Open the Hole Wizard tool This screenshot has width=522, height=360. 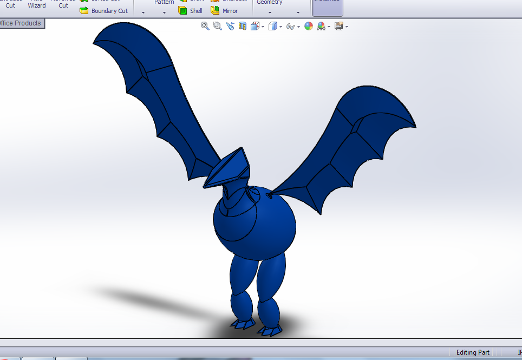[37, 5]
